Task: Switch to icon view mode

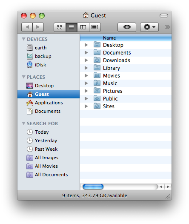Action: click(60, 27)
